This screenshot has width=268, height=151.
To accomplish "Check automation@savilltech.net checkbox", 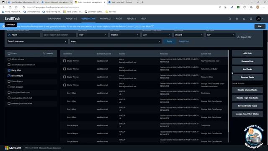I will [9, 65].
